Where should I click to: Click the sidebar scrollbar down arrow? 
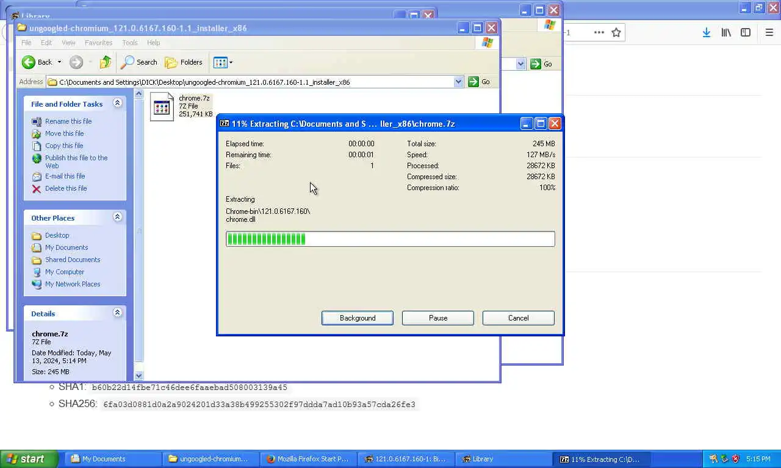(x=139, y=376)
